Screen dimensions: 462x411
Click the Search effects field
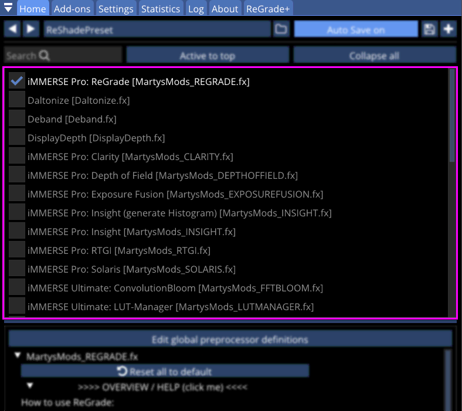[x=63, y=55]
